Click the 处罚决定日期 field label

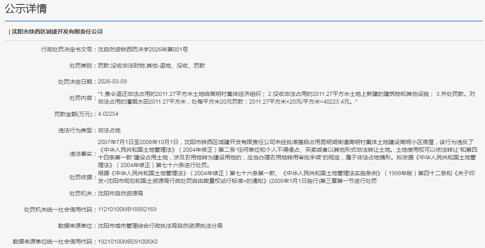click(75, 81)
